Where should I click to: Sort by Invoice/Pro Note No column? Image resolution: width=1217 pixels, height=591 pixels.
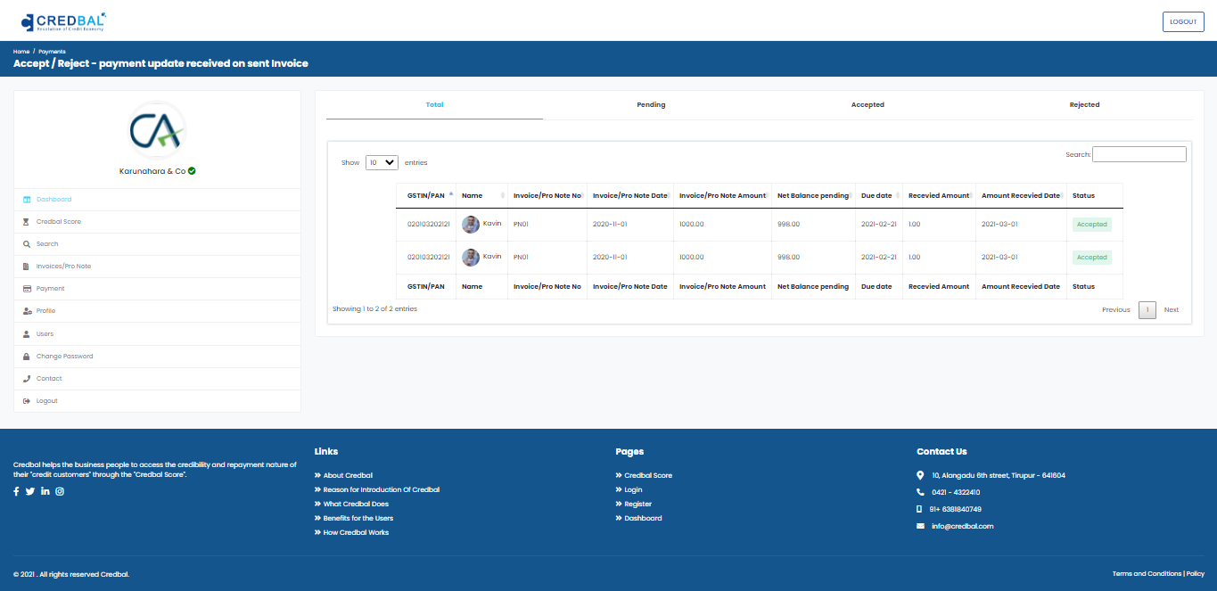tap(547, 195)
